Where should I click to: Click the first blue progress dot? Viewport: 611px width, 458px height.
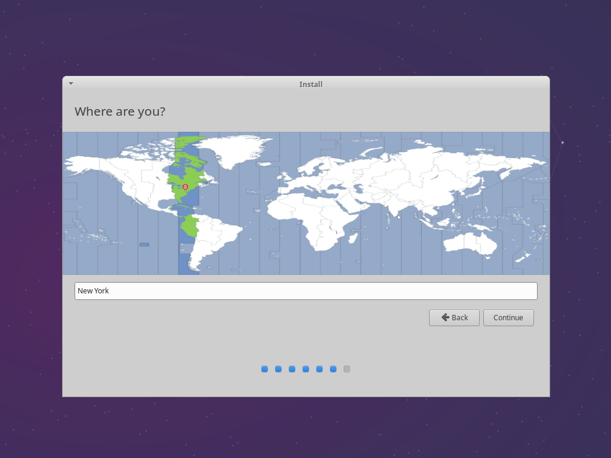pyautogui.click(x=264, y=369)
